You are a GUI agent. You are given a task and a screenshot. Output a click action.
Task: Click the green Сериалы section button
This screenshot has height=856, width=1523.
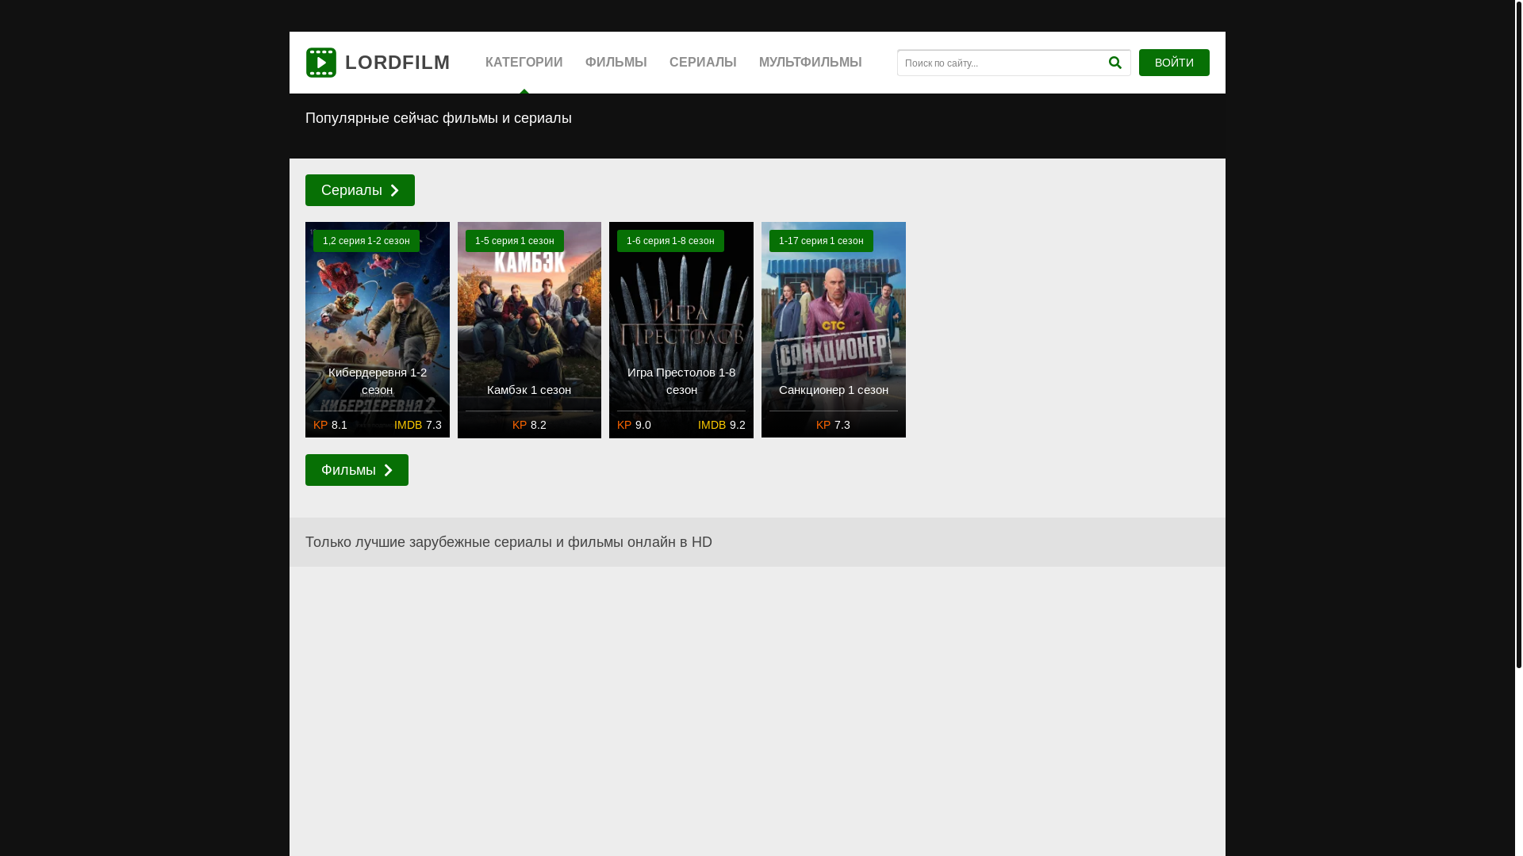tap(360, 190)
